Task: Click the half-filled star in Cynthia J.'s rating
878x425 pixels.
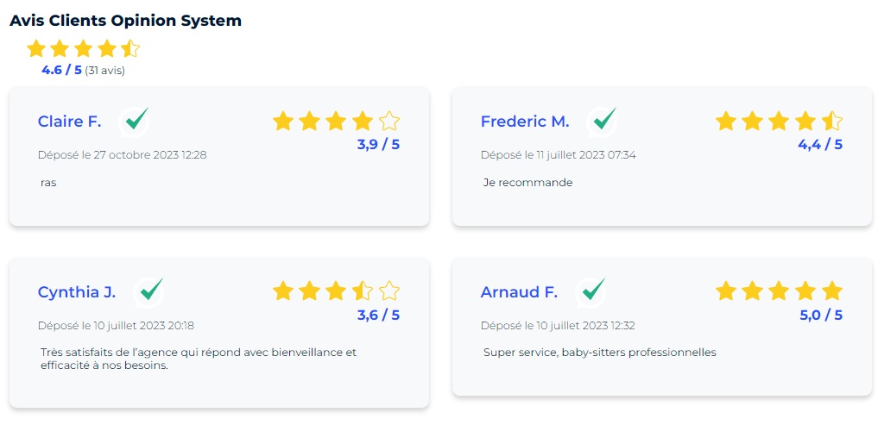Action: tap(363, 291)
